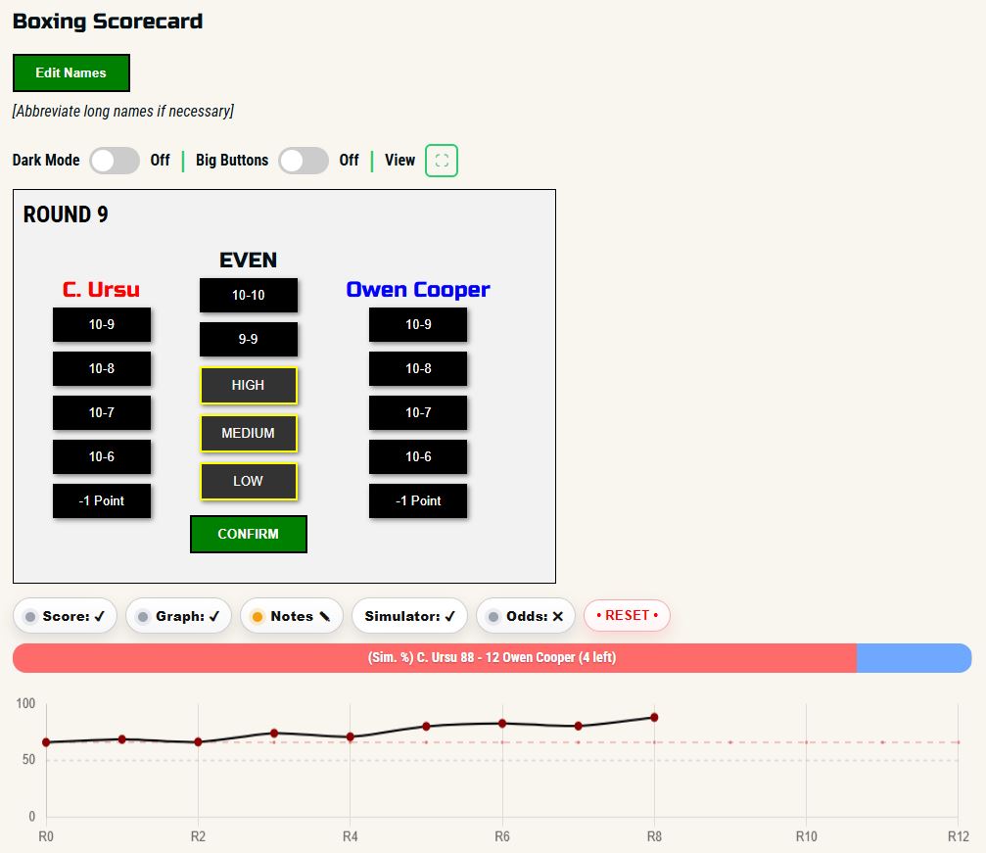Enable the Big Buttons switch
Viewport: 986px width, 853px height.
point(303,161)
